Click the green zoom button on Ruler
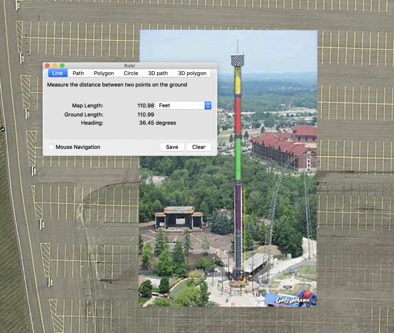 pos(62,66)
